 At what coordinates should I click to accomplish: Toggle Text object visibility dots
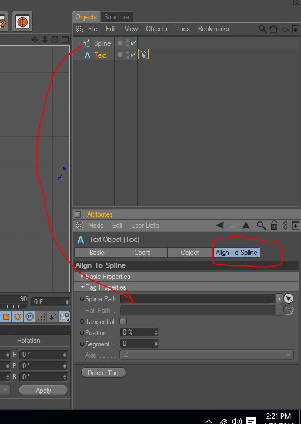(x=128, y=55)
